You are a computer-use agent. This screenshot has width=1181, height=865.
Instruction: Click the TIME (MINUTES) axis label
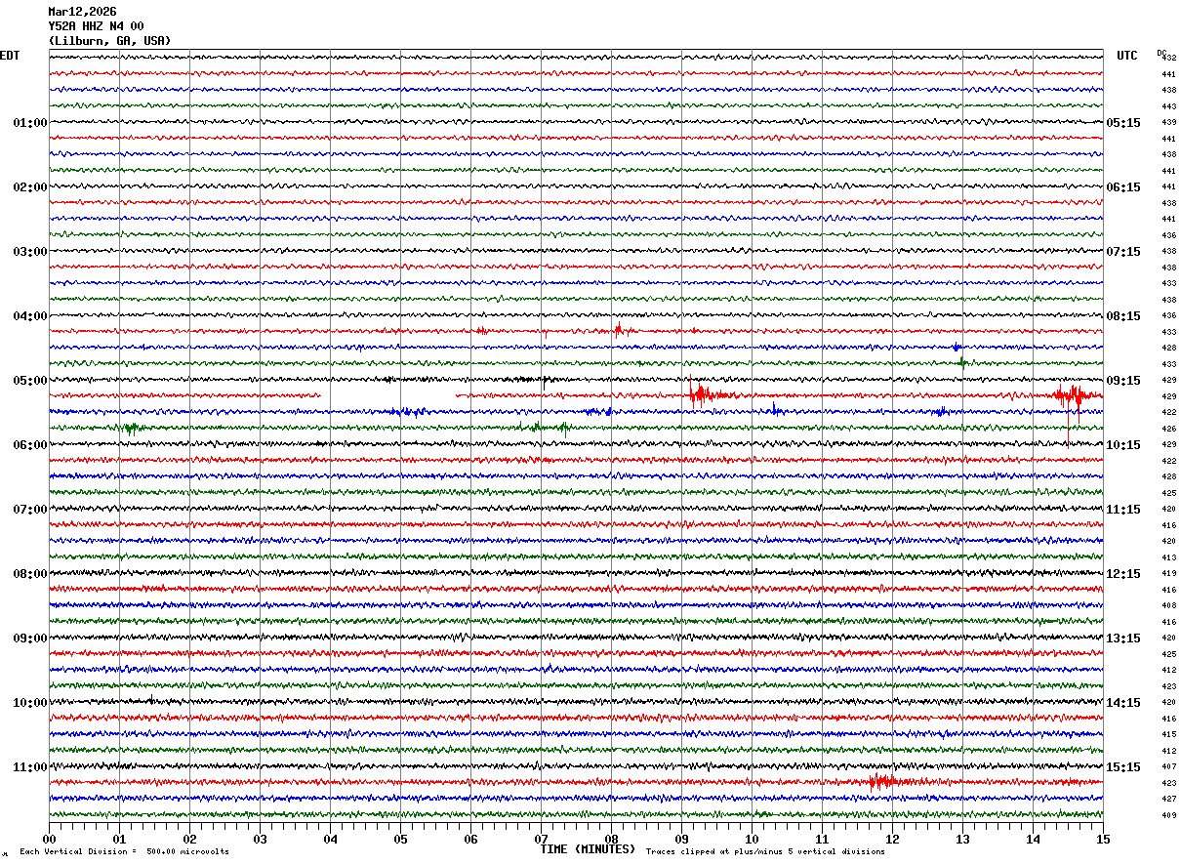tap(588, 849)
